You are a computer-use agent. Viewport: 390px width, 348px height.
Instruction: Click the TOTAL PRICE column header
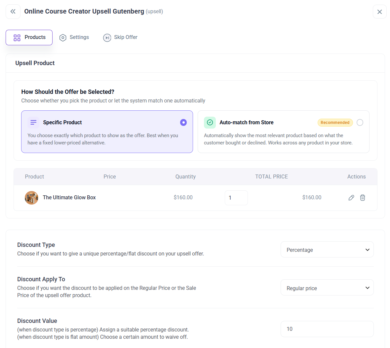(271, 176)
